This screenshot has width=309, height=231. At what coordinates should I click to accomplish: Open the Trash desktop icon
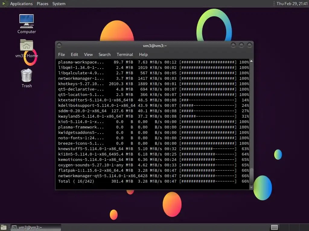tap(27, 78)
